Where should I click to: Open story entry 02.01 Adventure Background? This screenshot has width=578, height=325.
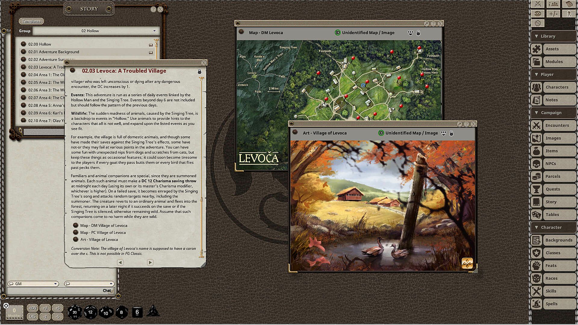coord(54,52)
